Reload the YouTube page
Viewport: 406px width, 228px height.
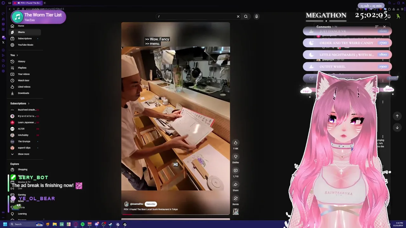(18, 9)
